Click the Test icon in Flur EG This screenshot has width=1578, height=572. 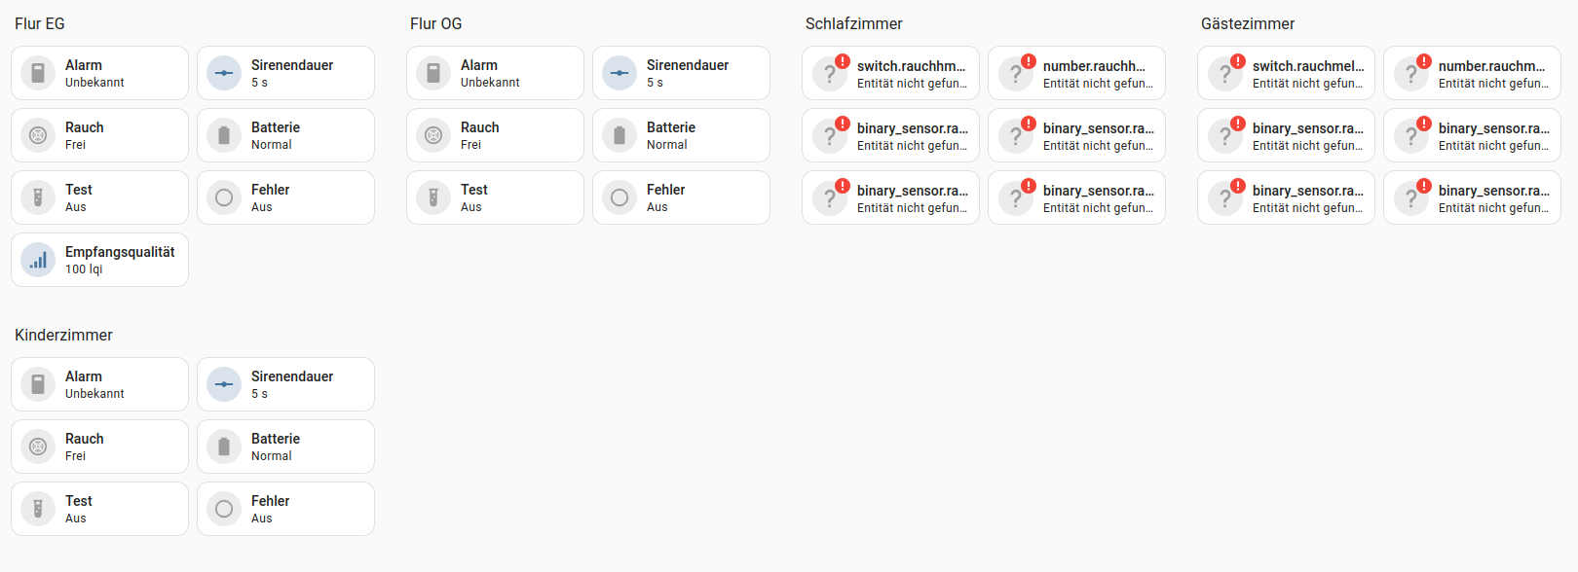click(x=38, y=197)
